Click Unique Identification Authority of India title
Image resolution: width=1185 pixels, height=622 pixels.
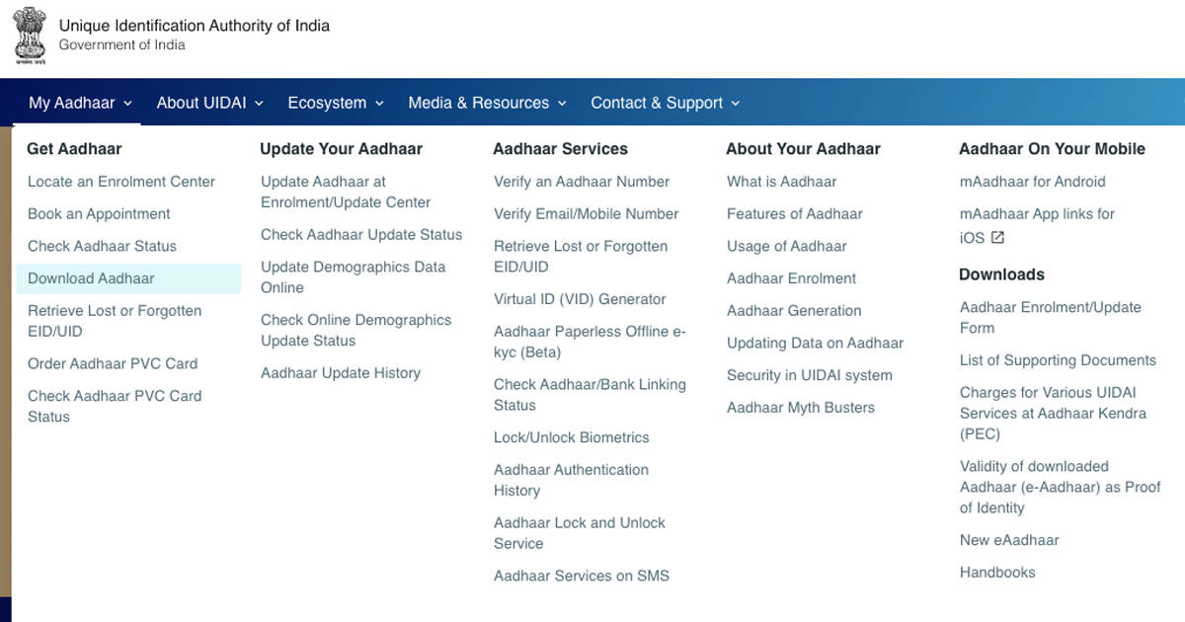pyautogui.click(x=195, y=26)
